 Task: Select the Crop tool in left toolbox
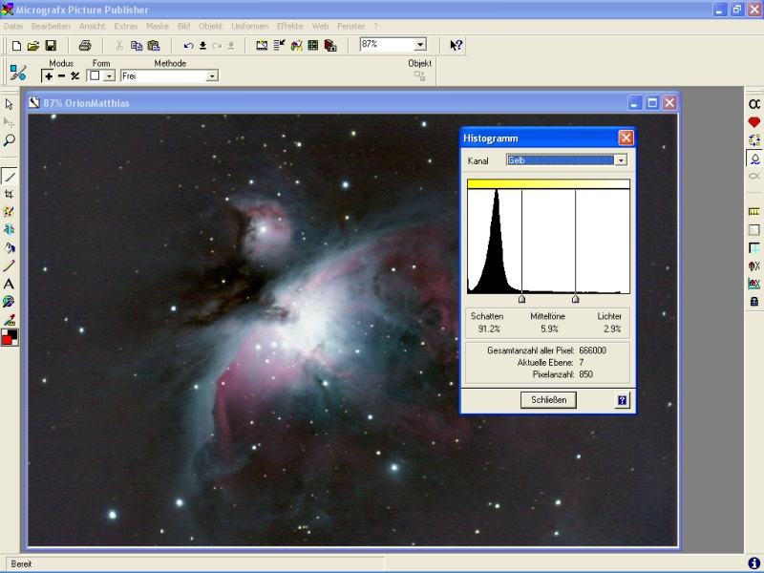10,194
